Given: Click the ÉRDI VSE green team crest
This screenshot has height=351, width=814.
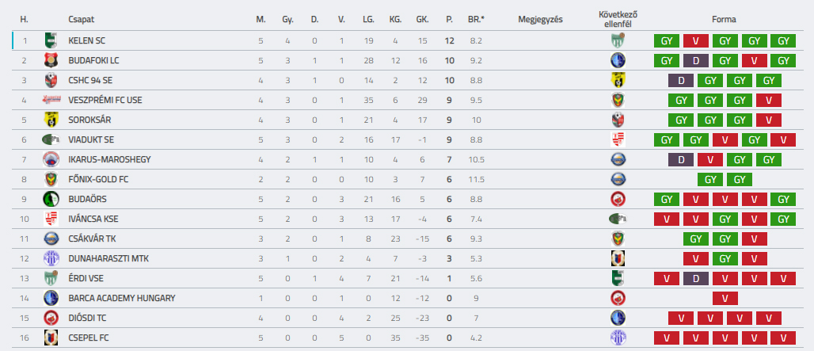Looking at the screenshot, I should pyautogui.click(x=51, y=278).
